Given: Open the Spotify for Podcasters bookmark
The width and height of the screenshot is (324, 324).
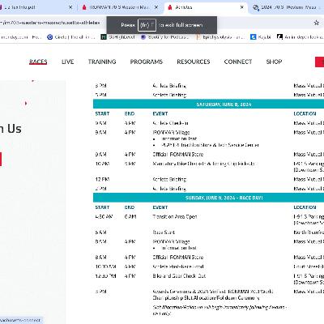Looking at the screenshot, I should [x=164, y=37].
